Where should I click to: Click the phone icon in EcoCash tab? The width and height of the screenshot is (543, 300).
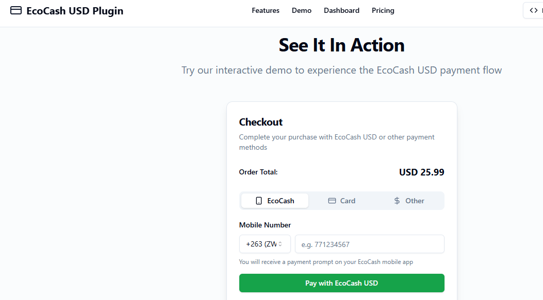tap(259, 201)
